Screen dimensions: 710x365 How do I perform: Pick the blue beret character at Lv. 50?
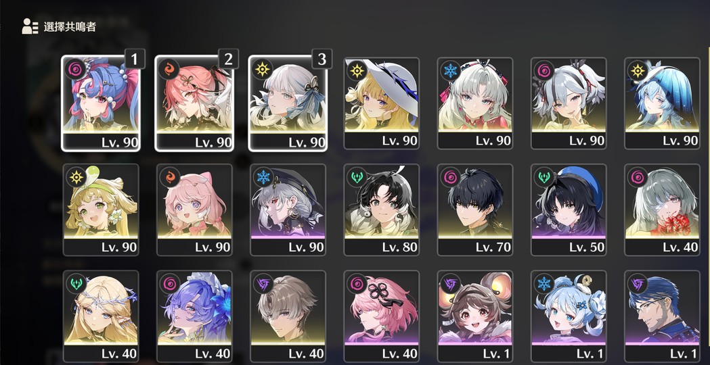click(569, 210)
